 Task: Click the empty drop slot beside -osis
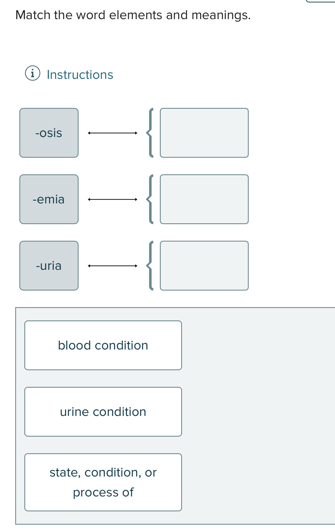pos(204,133)
